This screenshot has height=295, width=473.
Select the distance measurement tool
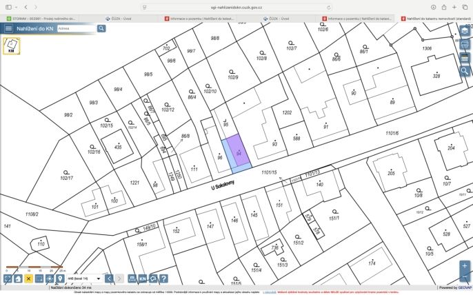132,278
